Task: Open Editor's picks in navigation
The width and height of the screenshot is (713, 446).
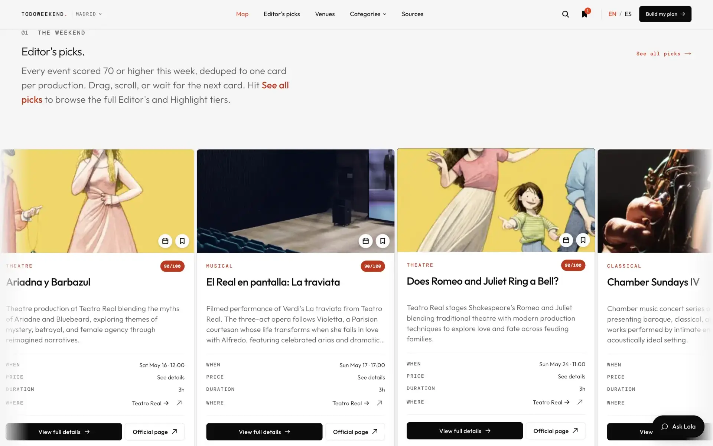Action: (x=282, y=14)
